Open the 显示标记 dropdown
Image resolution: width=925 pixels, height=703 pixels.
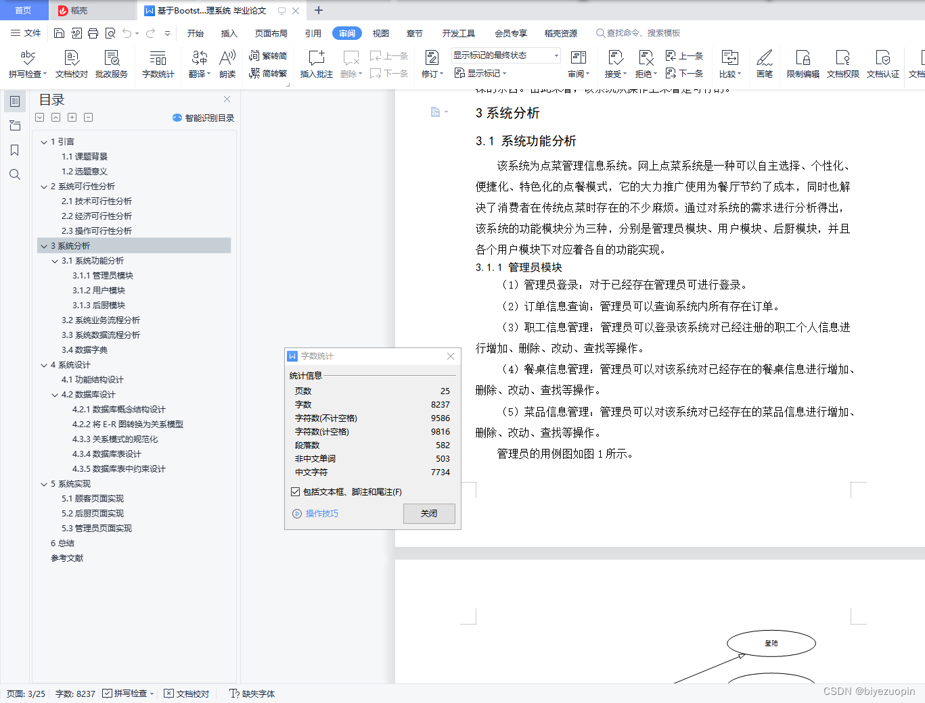[480, 73]
